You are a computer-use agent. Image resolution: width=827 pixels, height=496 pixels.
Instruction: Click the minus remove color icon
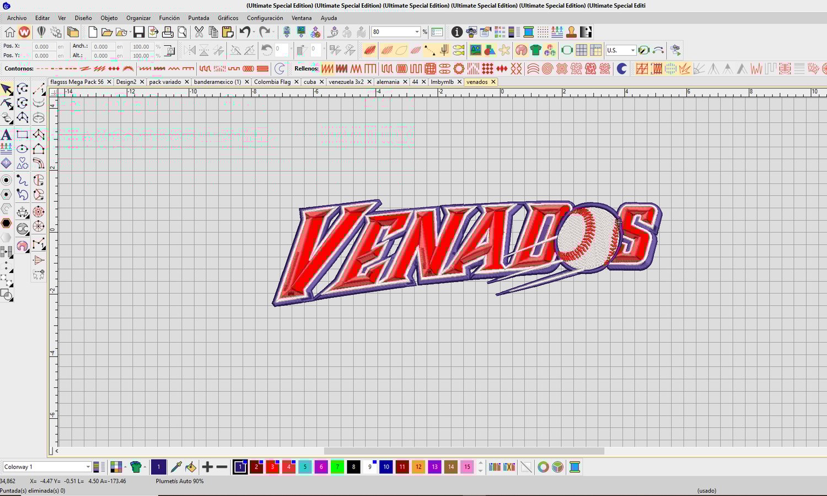(222, 467)
